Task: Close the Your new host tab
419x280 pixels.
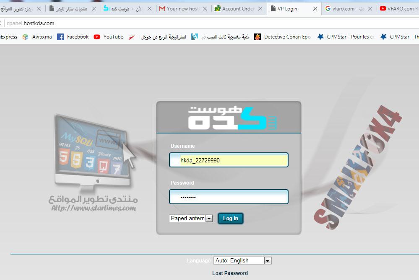Action: point(205,8)
